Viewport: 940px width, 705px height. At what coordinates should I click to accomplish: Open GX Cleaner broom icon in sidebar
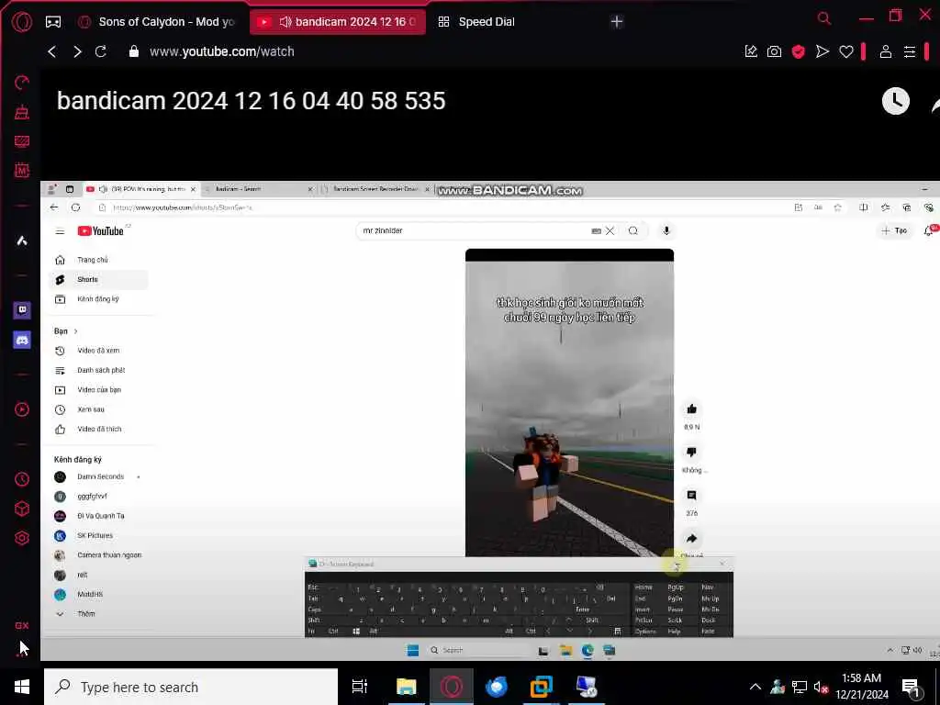point(22,111)
